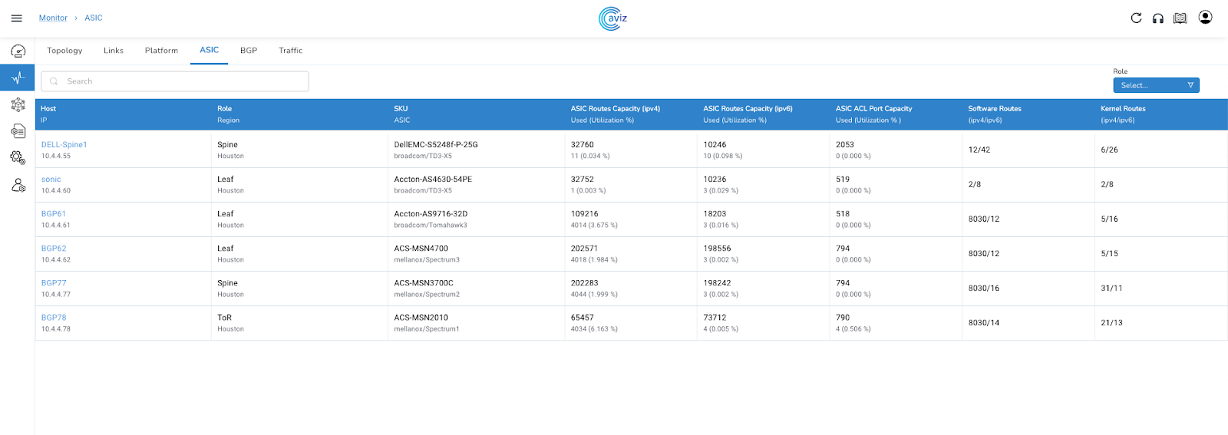Image resolution: width=1228 pixels, height=435 pixels.
Task: Open the BGP77 host link
Action: tap(54, 283)
